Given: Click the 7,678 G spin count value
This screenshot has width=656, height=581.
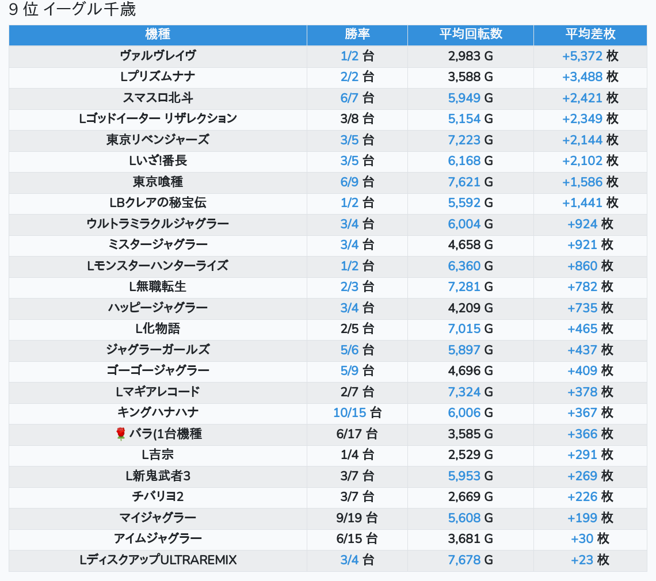Looking at the screenshot, I should tap(464, 560).
